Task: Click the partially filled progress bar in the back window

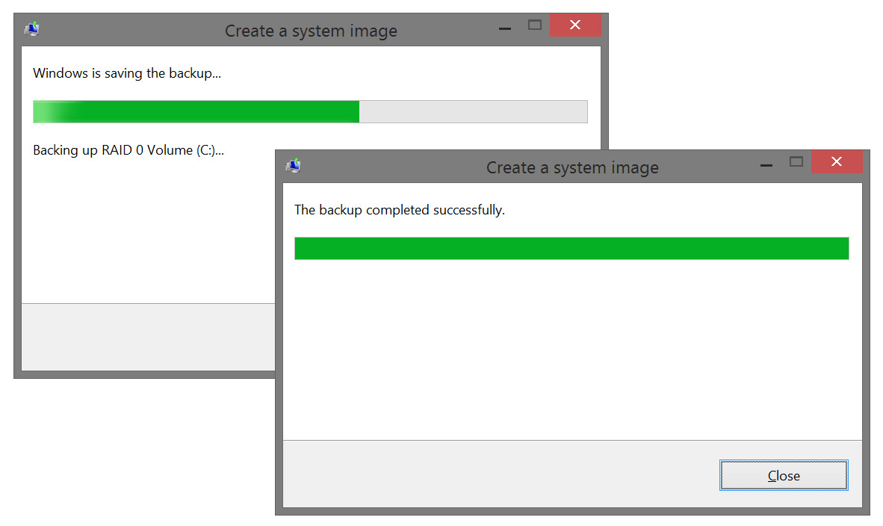Action: click(x=310, y=111)
